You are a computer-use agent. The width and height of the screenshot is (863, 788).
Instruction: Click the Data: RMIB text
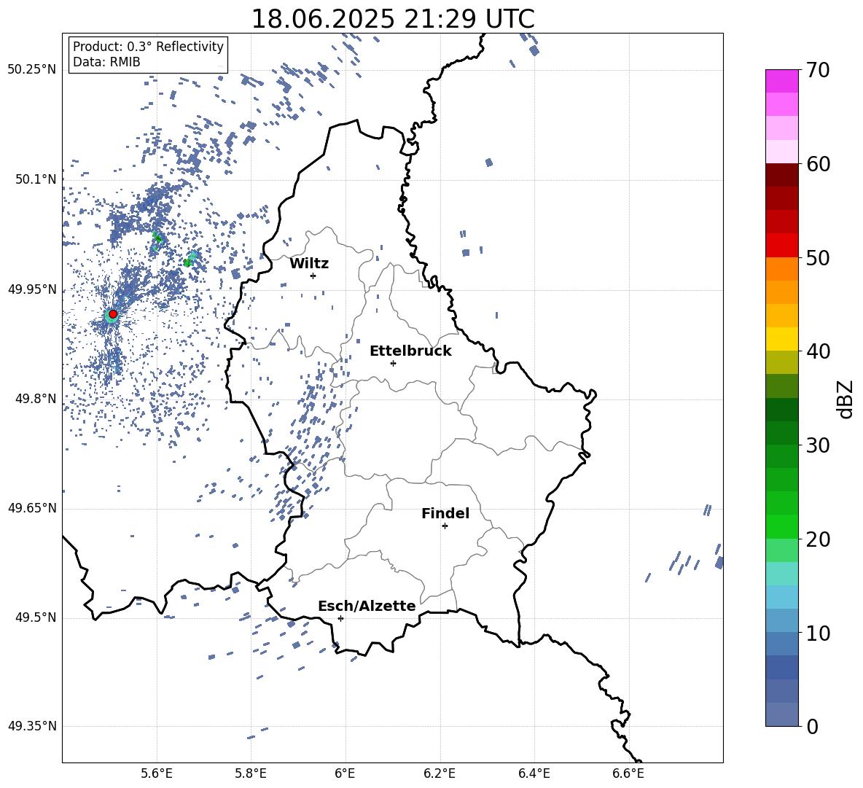point(106,62)
